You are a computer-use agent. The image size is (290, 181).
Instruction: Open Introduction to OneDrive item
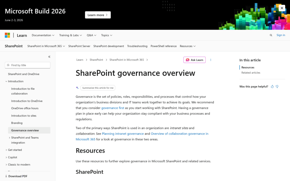27,101
